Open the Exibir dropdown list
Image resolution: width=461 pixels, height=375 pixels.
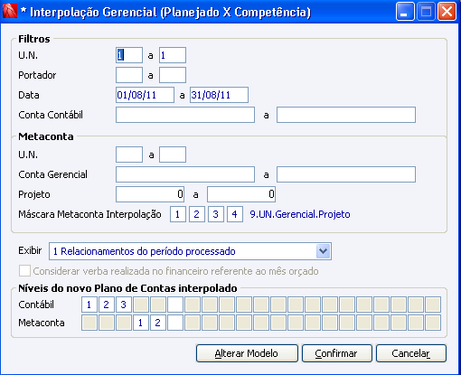[x=323, y=251]
